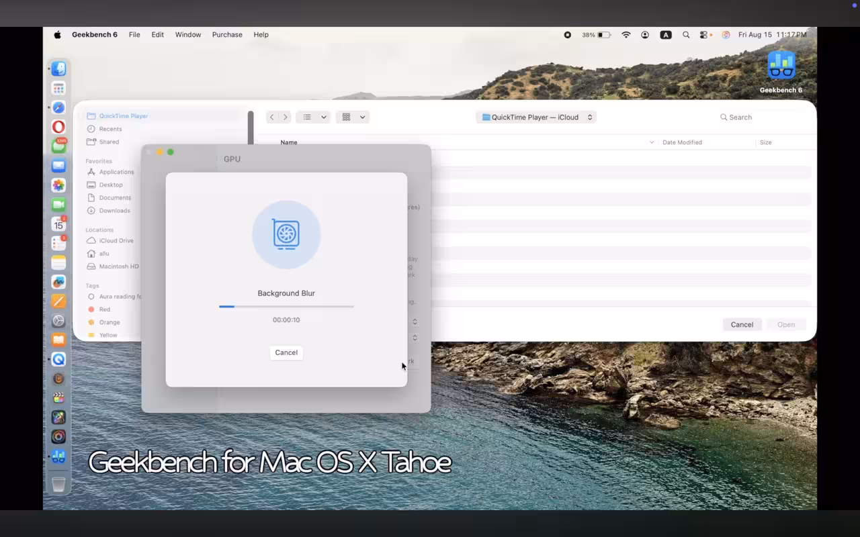Screen dimensions: 860x537
Task: Open Desktop from sidebar Favorites
Action: (x=112, y=185)
